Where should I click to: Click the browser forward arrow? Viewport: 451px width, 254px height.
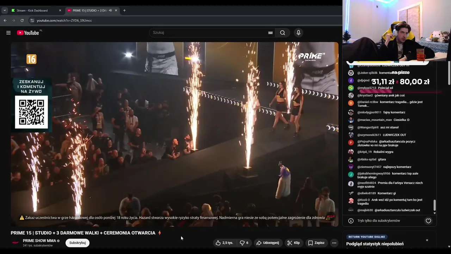(x=13, y=20)
